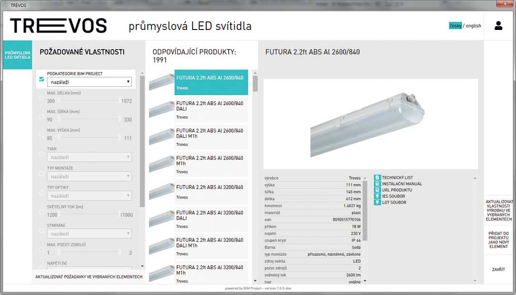Viewport: 516px width, 295px height.
Task: Click thumbnail of FUTURA 2.2ft 3200/840
Action: (x=162, y=191)
